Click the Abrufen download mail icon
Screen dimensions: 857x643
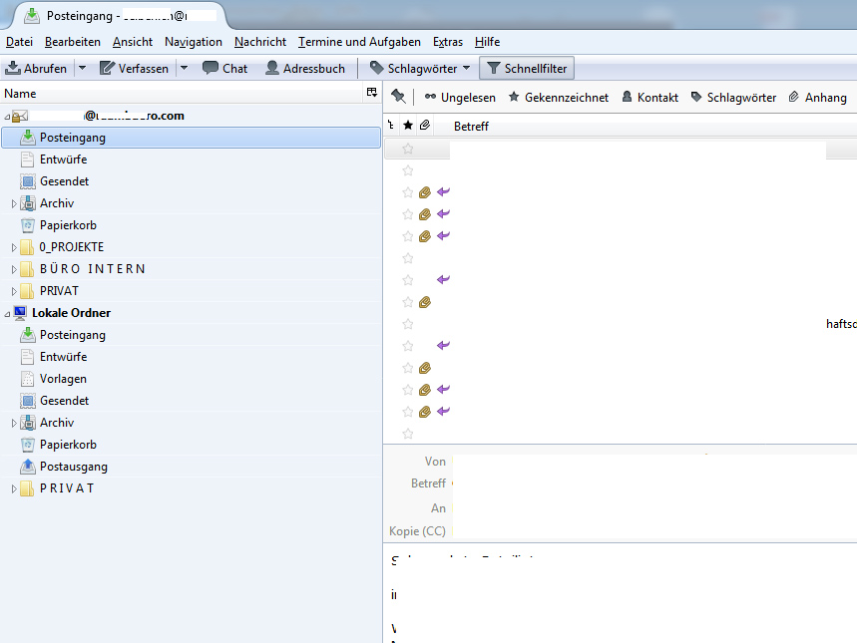[x=14, y=69]
